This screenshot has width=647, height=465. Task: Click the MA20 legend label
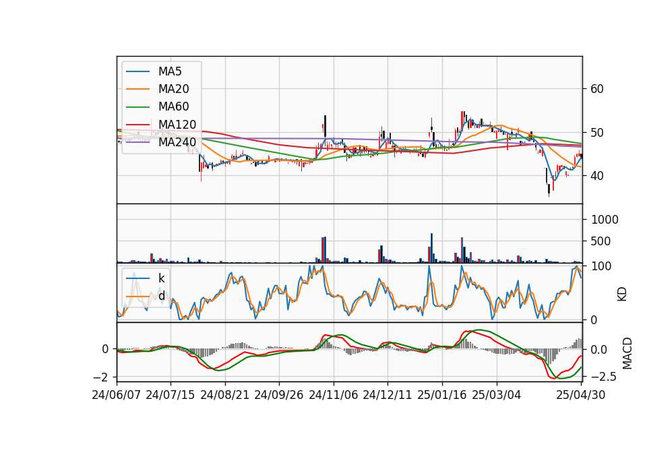click(173, 89)
